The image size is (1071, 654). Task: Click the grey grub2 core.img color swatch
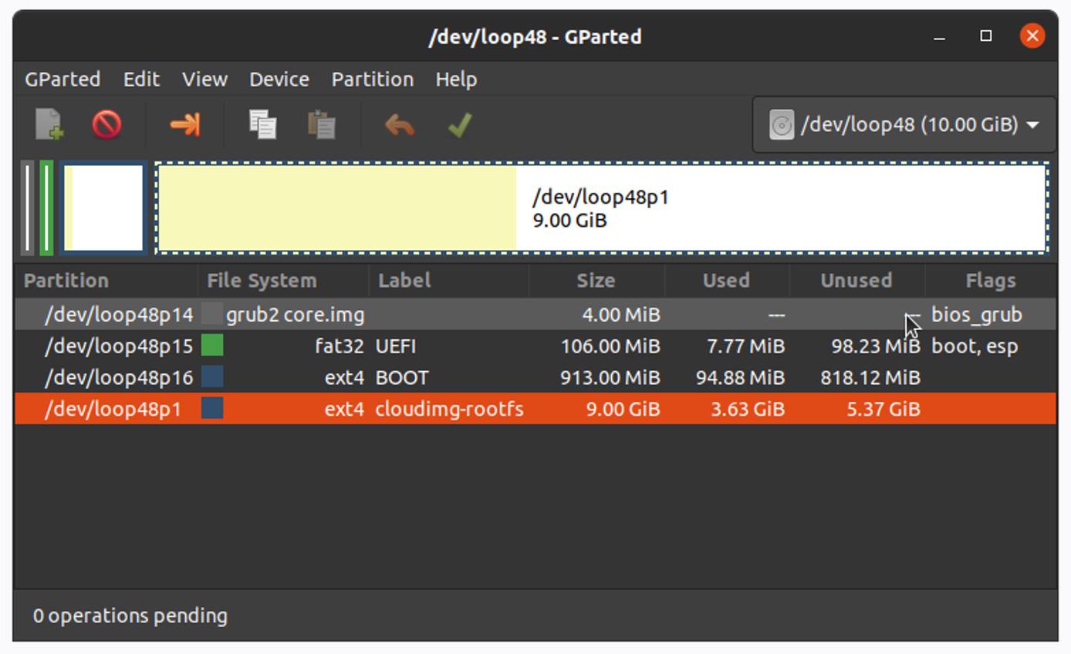pos(212,315)
